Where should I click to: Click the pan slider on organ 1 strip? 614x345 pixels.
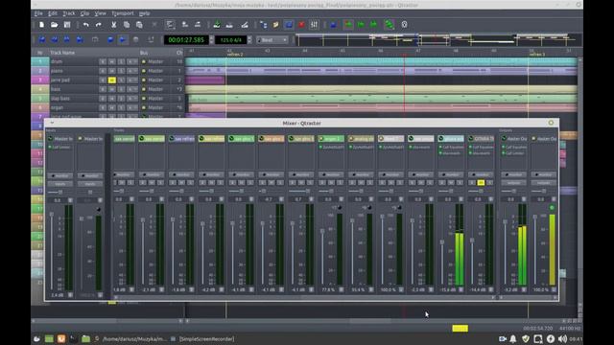(x=331, y=191)
